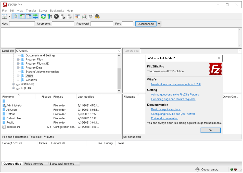Switch to the Failed transfers tab
The image size is (243, 173).
(x=34, y=164)
